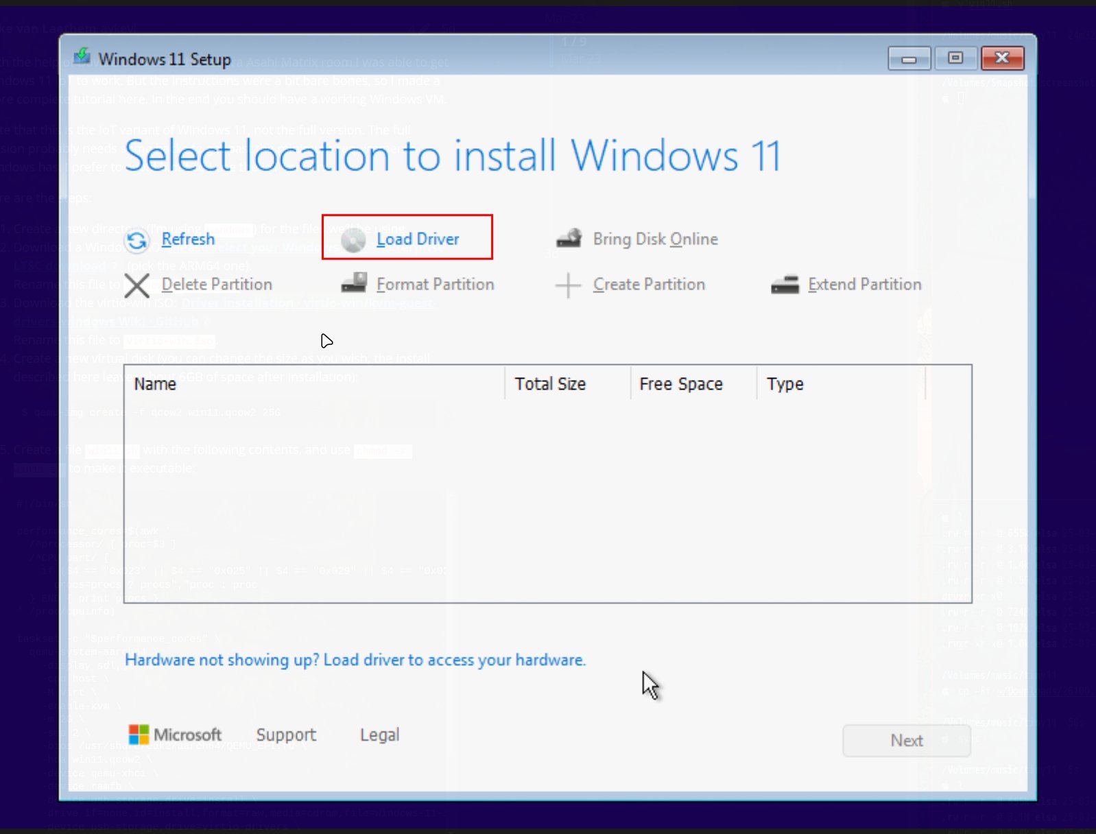Image resolution: width=1096 pixels, height=834 pixels.
Task: Click the Format Partition drive icon
Action: (x=354, y=283)
